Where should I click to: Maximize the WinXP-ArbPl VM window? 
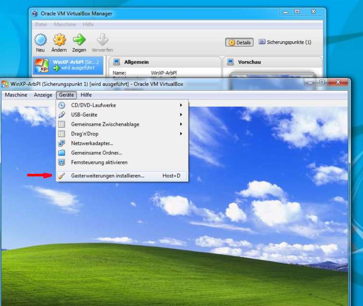[x=322, y=83]
